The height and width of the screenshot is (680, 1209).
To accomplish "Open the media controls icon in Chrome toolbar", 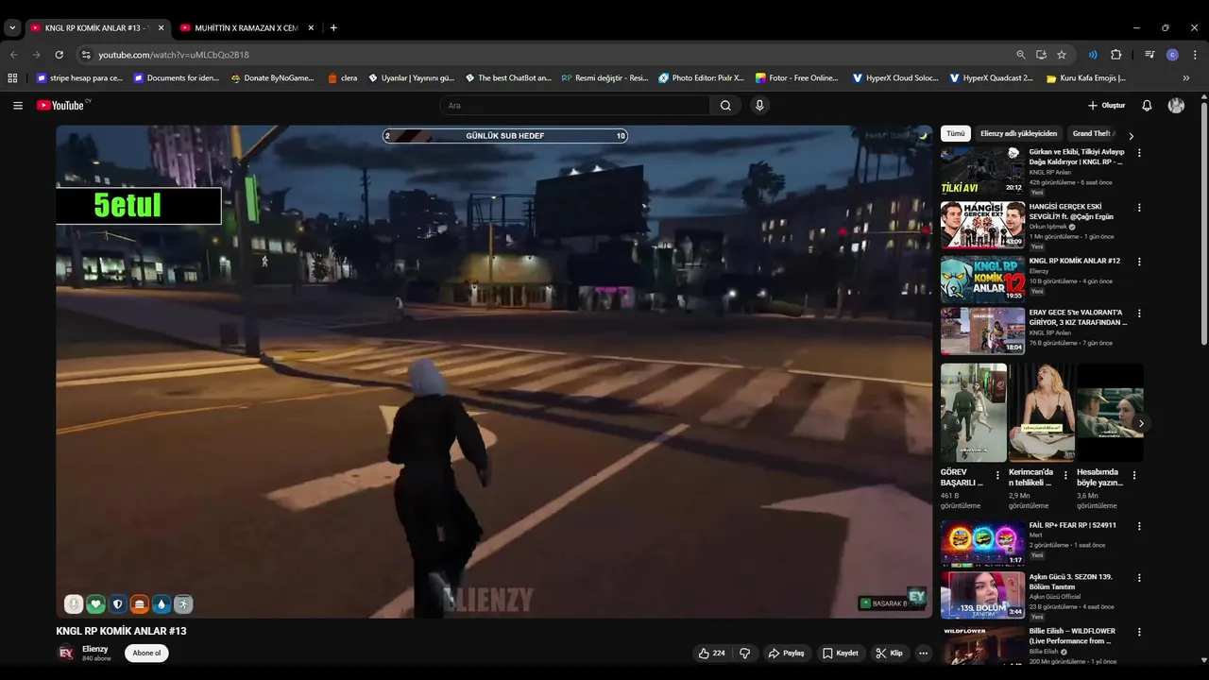I will 1149,55.
